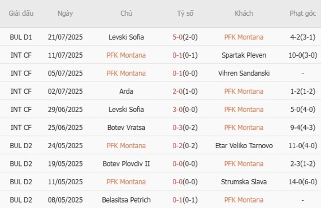321x208 pixels.
Task: Click the Botev Vratsa team name
Action: click(126, 127)
